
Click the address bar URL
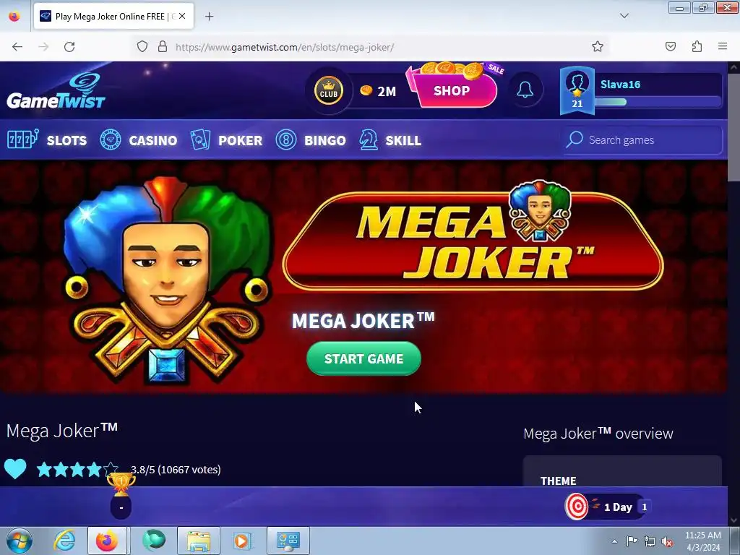click(285, 47)
